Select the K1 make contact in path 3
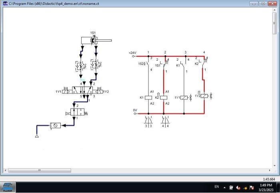280x193 pixels. (x=183, y=64)
